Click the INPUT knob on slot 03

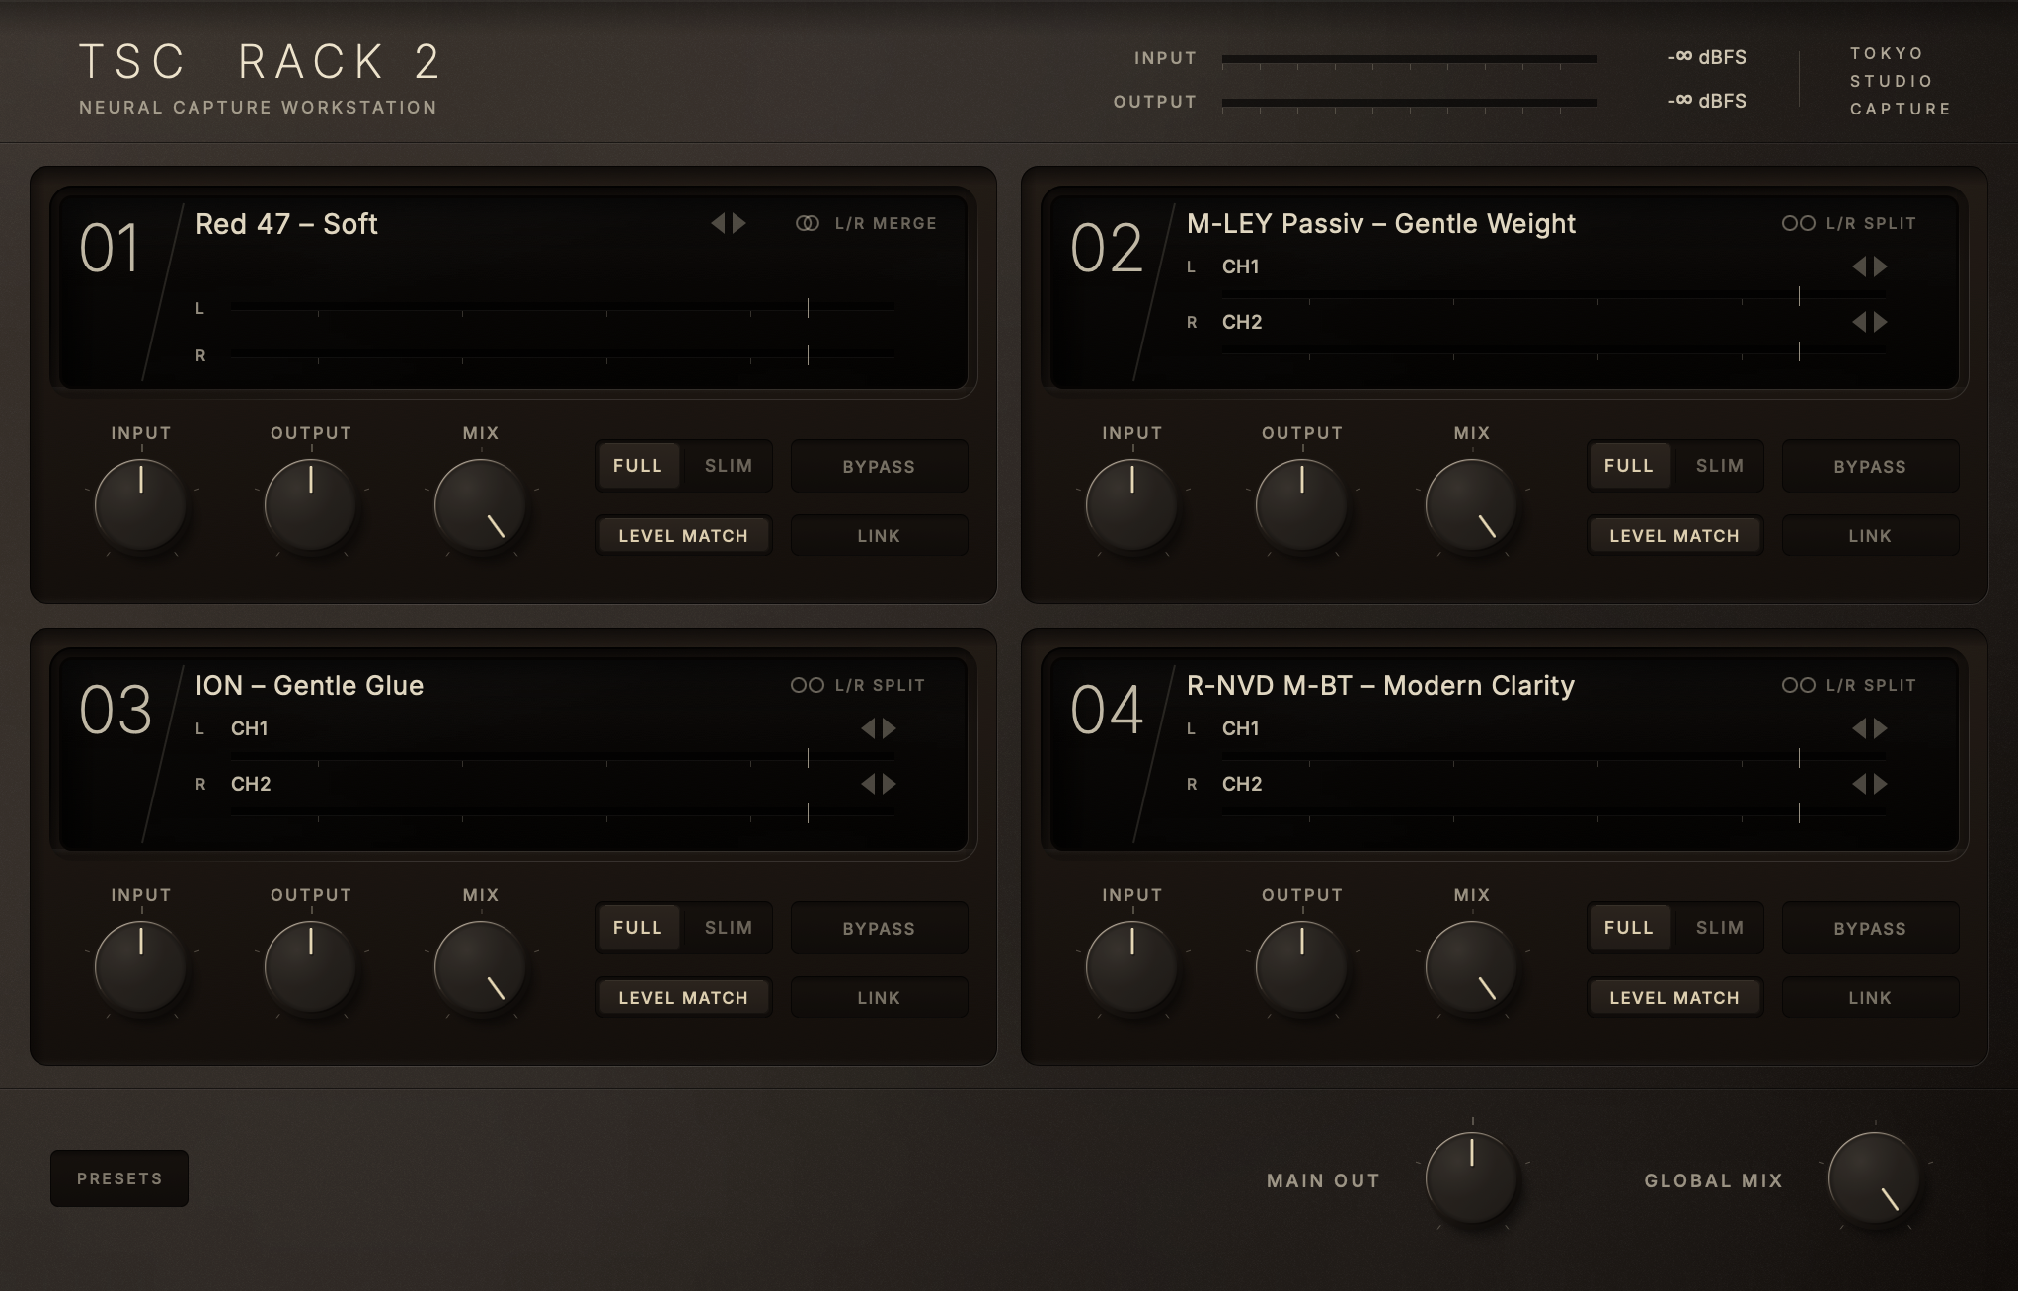click(x=141, y=967)
